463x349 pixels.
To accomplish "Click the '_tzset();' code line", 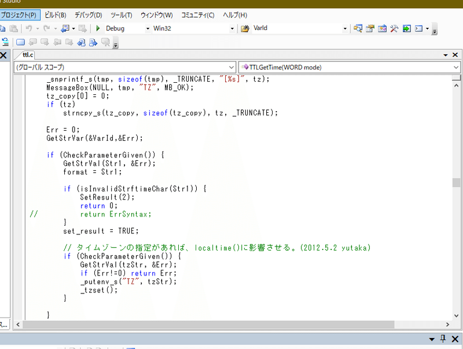I will coord(99,290).
